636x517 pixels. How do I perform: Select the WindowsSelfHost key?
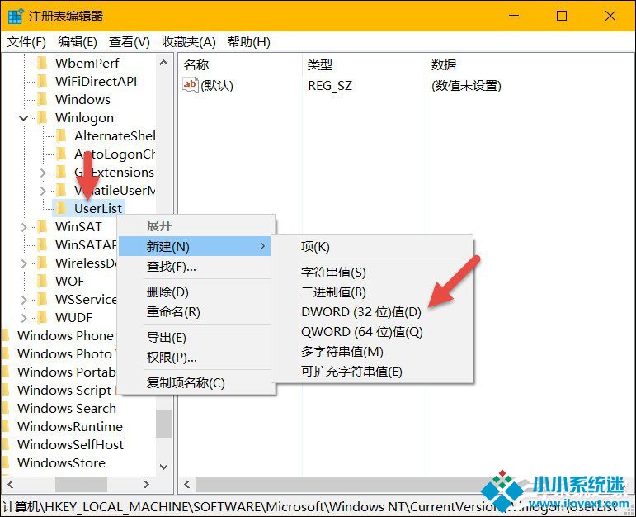click(70, 444)
